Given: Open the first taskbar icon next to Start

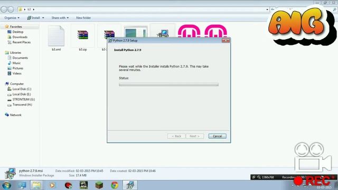Looking at the screenshot, I should click(x=22, y=185).
